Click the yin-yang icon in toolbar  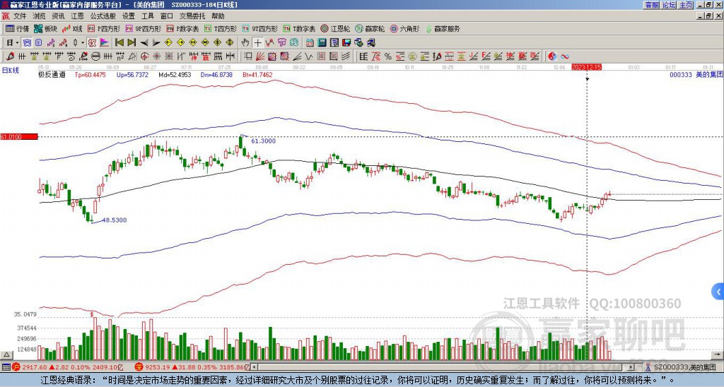click(x=553, y=56)
